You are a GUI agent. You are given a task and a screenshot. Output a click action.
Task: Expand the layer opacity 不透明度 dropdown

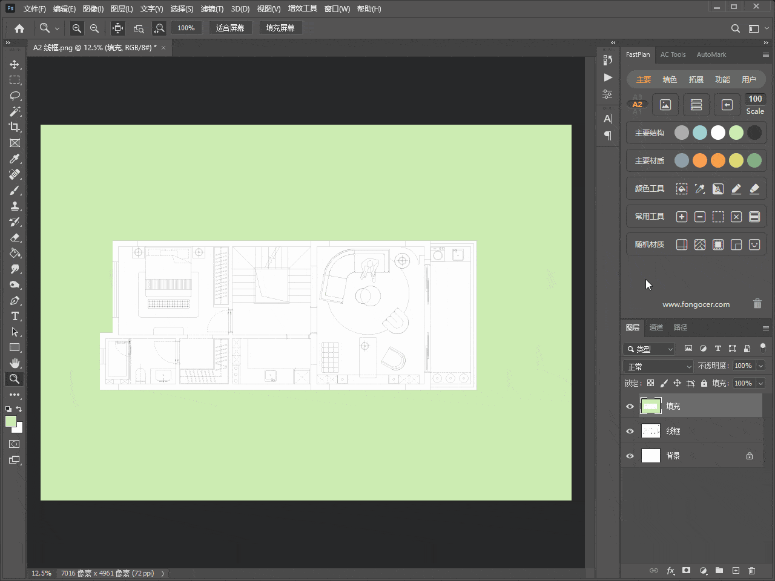(x=760, y=366)
